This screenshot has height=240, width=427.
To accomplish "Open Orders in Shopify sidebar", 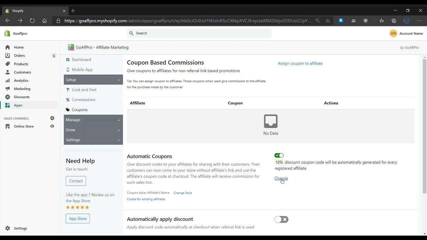I will [19, 56].
